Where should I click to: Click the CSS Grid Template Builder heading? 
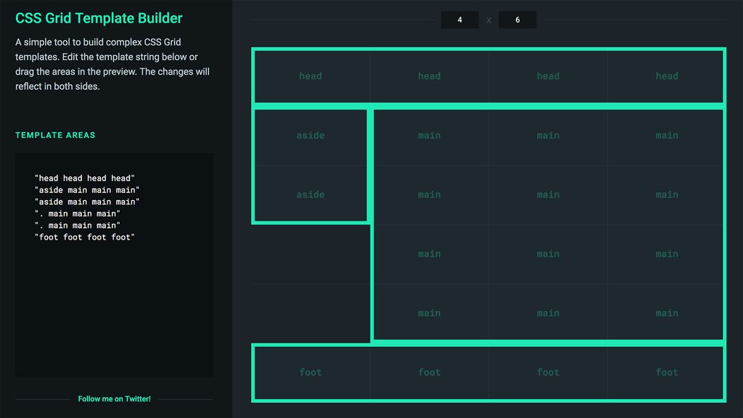[x=99, y=17]
